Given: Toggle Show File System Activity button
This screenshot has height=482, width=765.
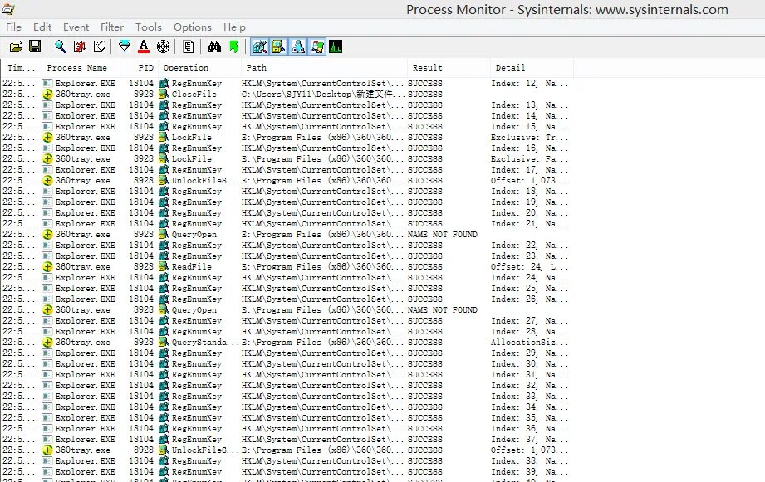Looking at the screenshot, I should pos(278,46).
